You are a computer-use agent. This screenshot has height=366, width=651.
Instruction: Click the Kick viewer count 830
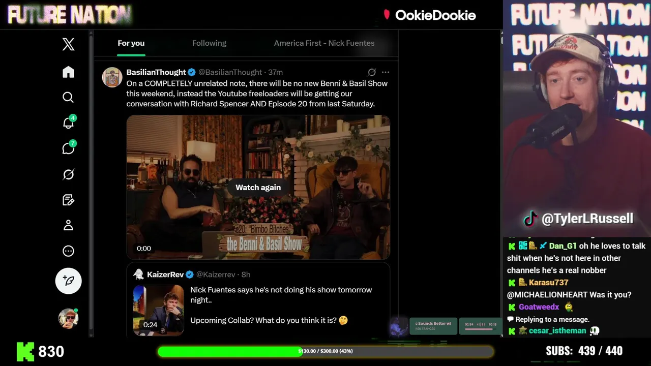pos(51,351)
